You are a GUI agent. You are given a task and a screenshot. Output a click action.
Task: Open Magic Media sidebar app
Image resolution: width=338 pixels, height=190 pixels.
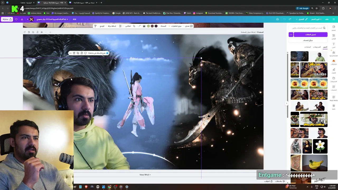pyautogui.click(x=334, y=98)
